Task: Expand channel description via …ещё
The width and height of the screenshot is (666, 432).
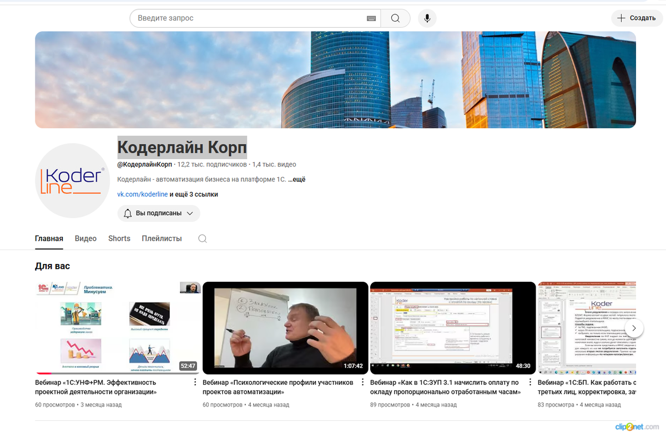Action: pyautogui.click(x=296, y=180)
